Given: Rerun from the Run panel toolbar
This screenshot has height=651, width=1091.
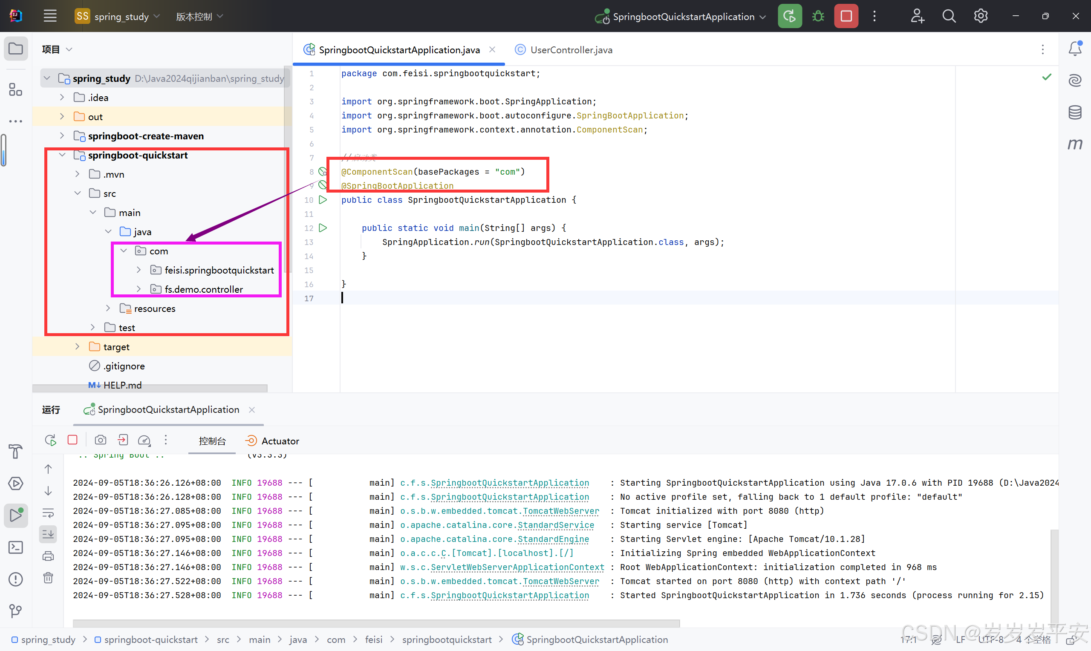Looking at the screenshot, I should point(50,441).
